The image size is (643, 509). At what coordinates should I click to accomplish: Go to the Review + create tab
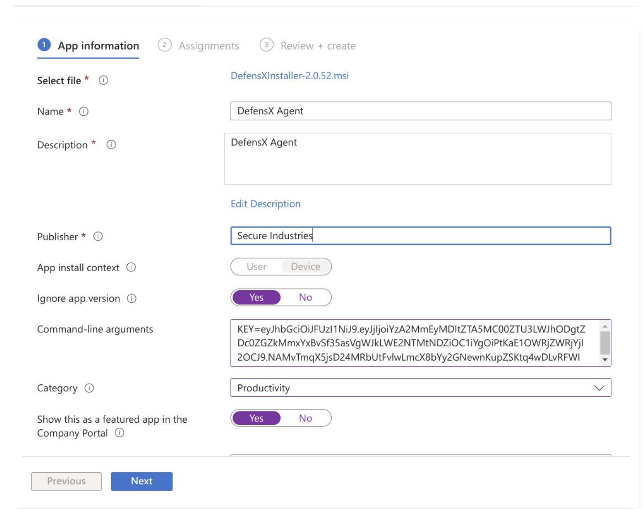coord(308,46)
